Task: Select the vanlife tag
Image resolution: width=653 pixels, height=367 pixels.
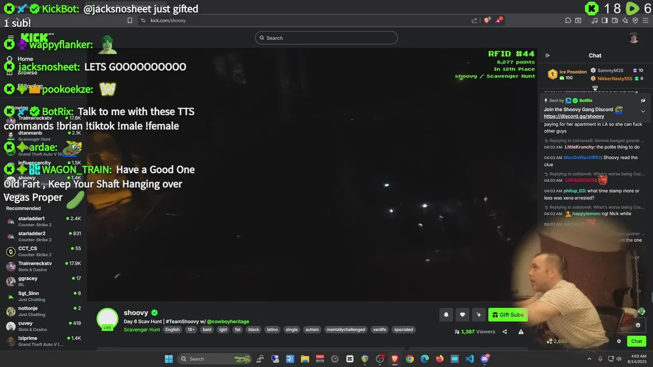Action: tap(380, 330)
